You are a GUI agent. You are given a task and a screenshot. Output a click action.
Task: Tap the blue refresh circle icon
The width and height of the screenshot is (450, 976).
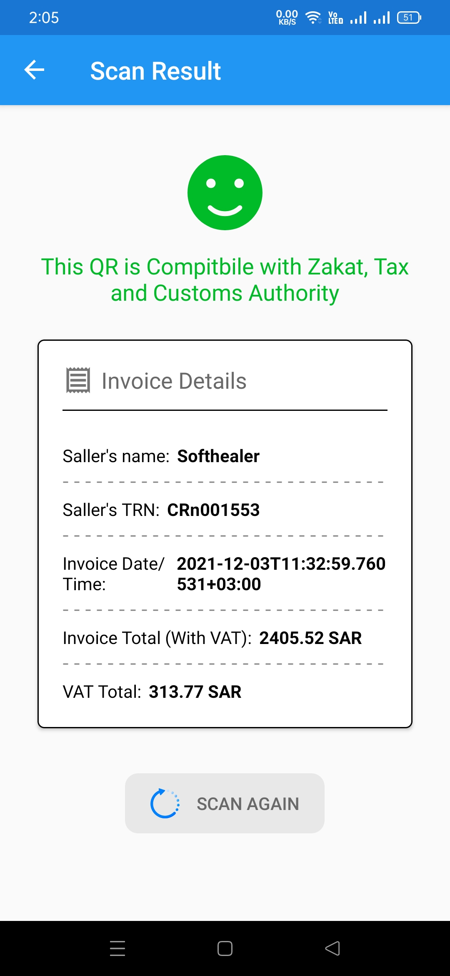coord(165,803)
